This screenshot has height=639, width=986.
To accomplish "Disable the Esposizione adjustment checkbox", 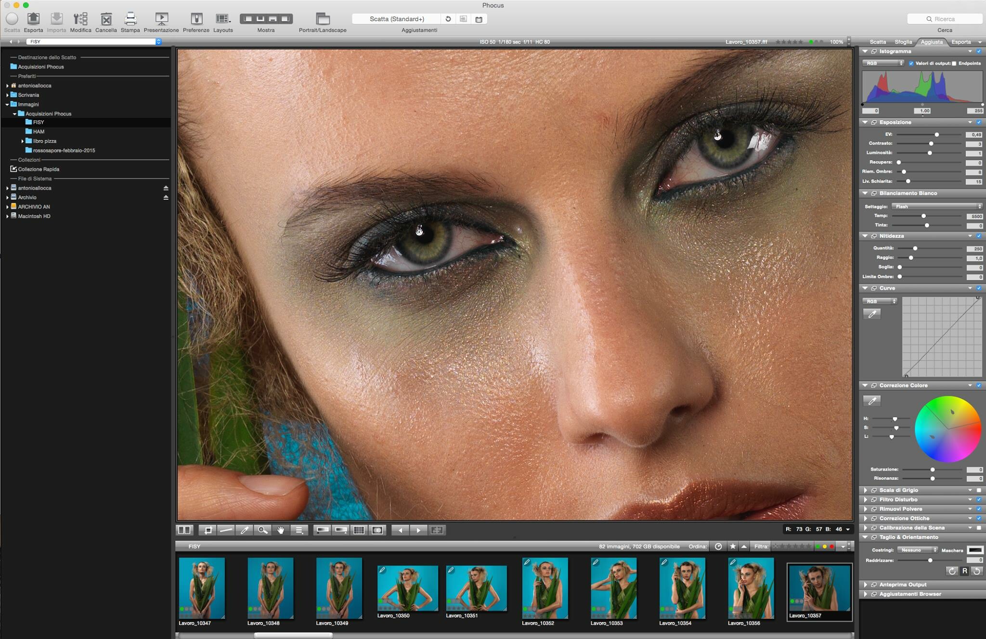I will coord(979,123).
